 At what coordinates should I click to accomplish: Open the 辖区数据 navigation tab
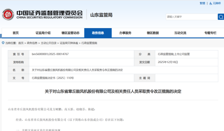click(x=153, y=33)
